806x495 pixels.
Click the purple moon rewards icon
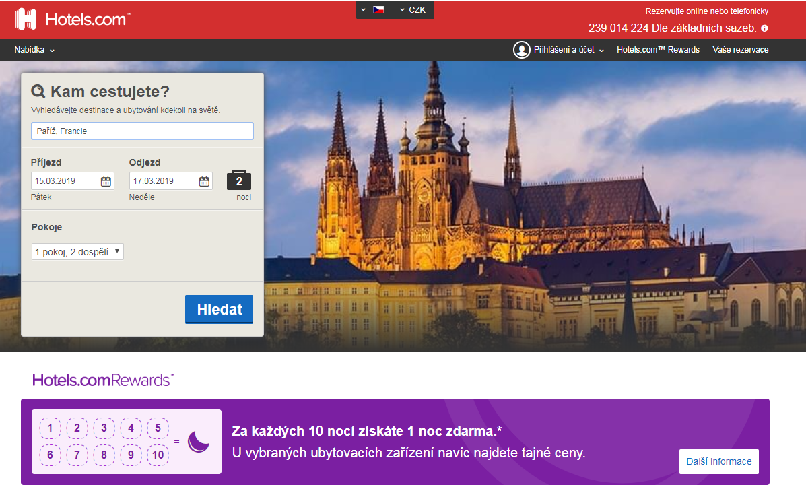[x=199, y=442]
